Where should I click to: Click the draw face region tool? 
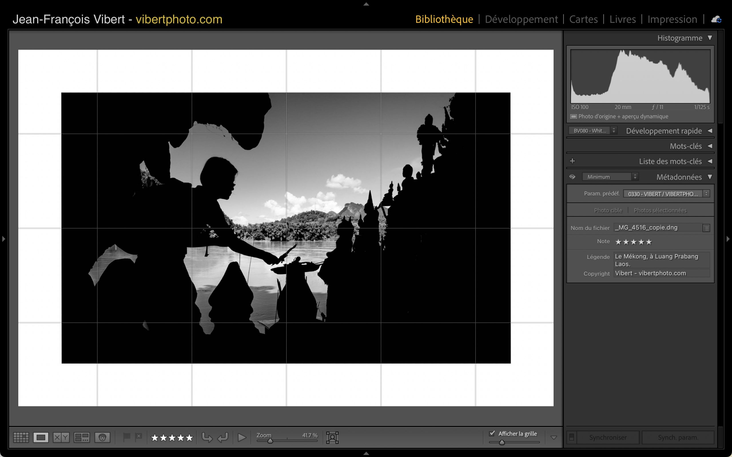[332, 437]
